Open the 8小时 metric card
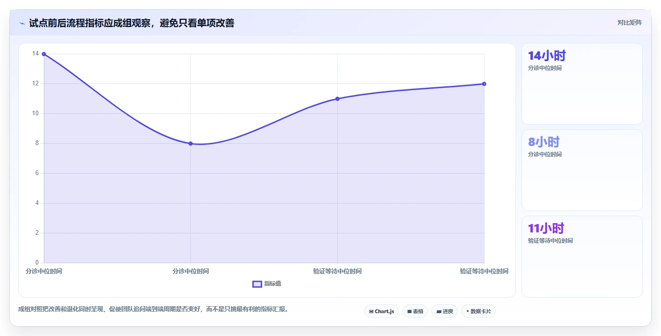The image size is (661, 336). tap(582, 170)
